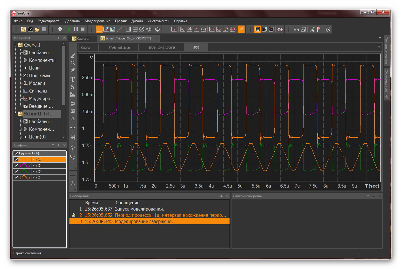Expand the second Компонен... node under Schmitt Trigger

point(20,129)
